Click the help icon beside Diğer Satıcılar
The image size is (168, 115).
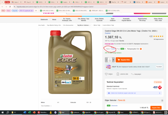[x=162, y=101]
